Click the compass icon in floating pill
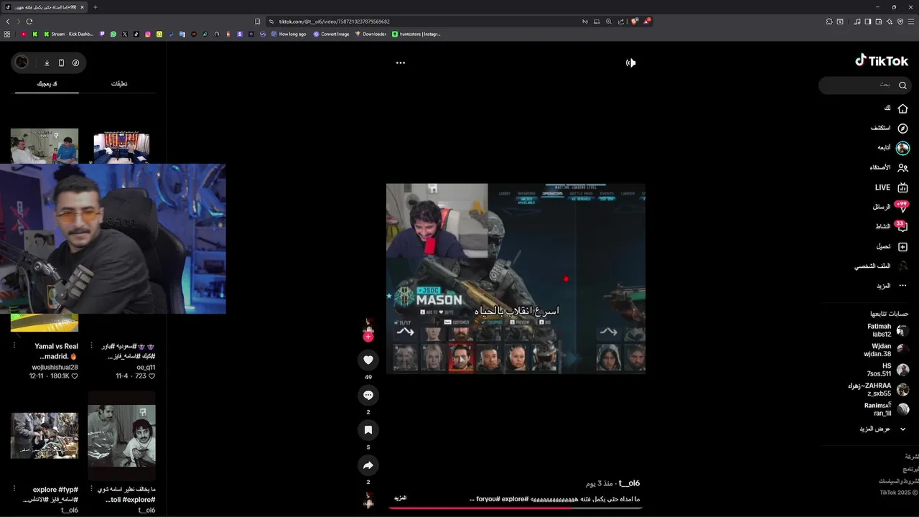This screenshot has width=919, height=517. pyautogui.click(x=75, y=63)
